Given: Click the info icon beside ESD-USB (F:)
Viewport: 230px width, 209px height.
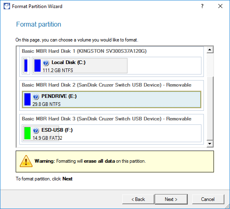Looking at the screenshot, I should point(36,130).
